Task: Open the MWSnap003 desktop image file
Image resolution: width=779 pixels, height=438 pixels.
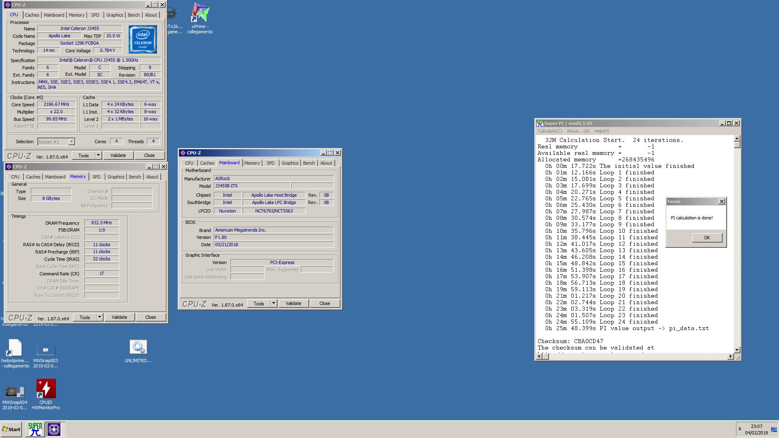Action: pyautogui.click(x=45, y=356)
